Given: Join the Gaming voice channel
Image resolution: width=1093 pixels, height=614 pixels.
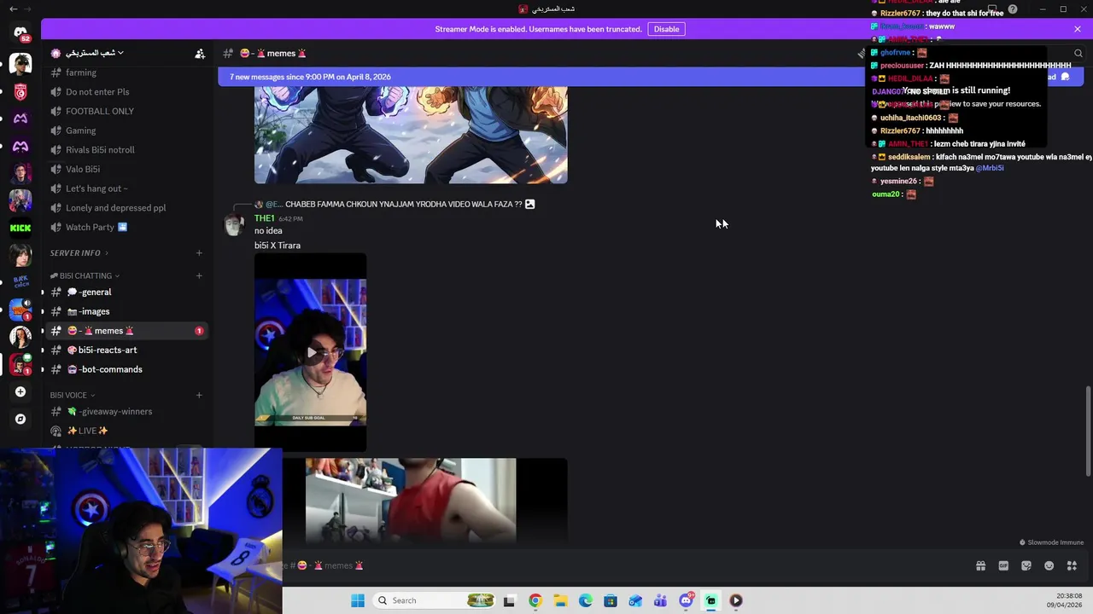Looking at the screenshot, I should coord(128,130).
